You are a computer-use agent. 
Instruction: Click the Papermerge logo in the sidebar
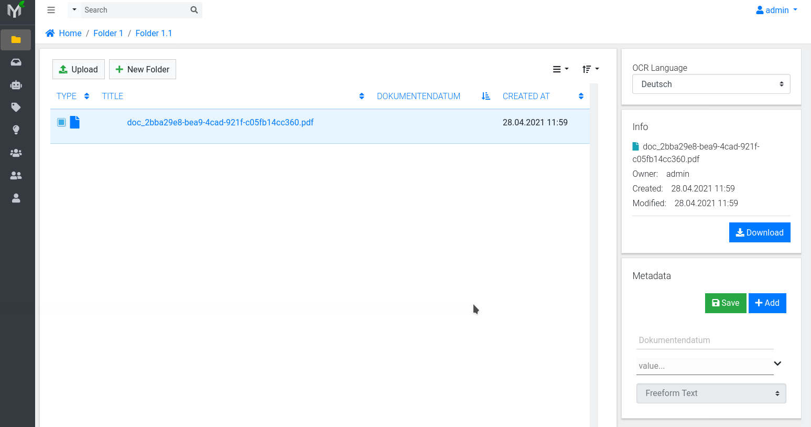[x=16, y=9]
